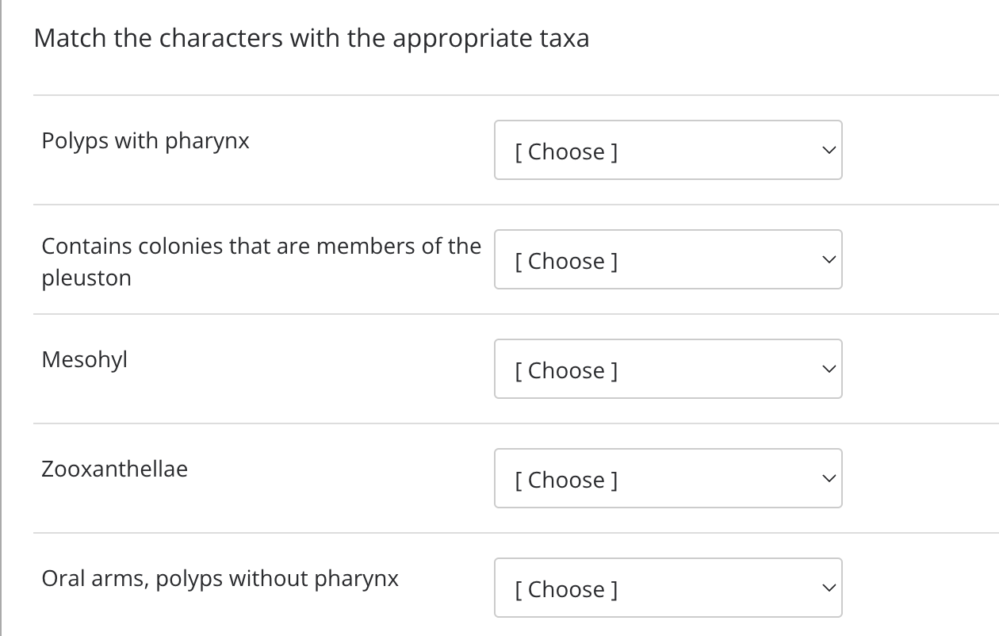The width and height of the screenshot is (999, 636).
Task: Click the "Contains colonies" pleuston label text
Action: coord(261,247)
